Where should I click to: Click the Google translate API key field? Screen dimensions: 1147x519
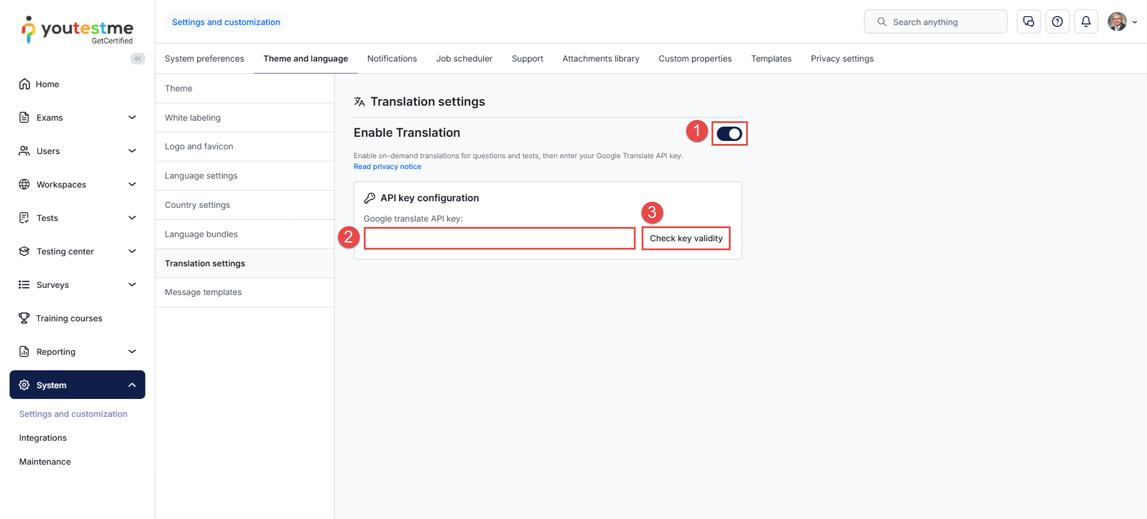click(499, 238)
